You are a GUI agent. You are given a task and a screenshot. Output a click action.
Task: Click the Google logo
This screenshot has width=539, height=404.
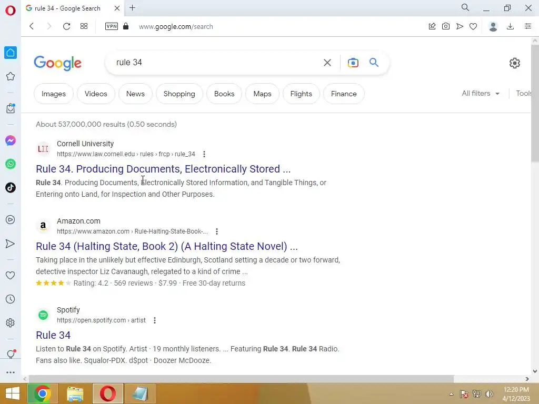(58, 63)
